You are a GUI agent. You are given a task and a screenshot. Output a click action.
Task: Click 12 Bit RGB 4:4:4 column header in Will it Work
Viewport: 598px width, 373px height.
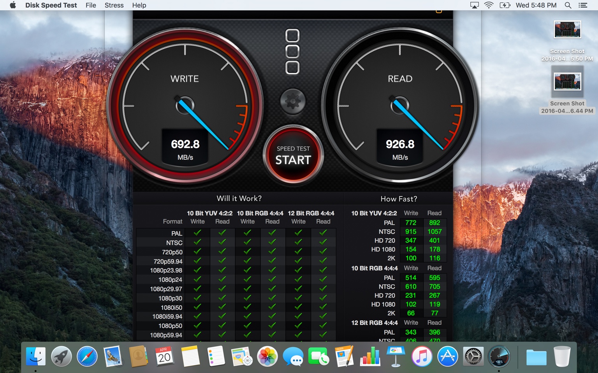[311, 213]
